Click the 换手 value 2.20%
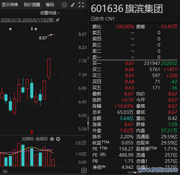This screenshot has width=180, height=175. (x=127, y=137)
